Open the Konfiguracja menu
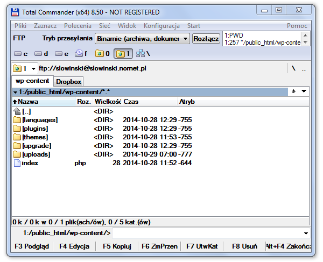 click(x=161, y=26)
